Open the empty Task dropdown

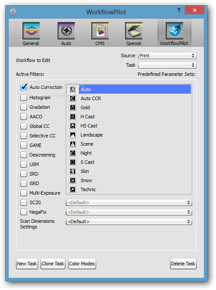pyautogui.click(x=167, y=65)
